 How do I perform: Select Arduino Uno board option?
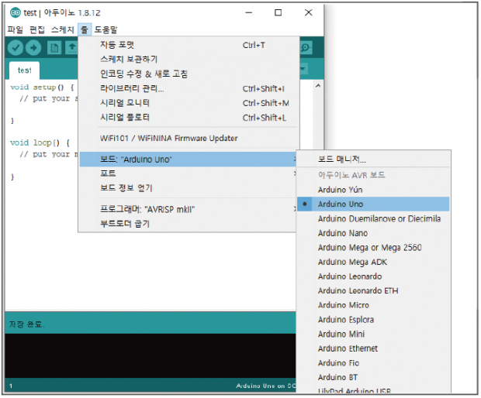341,204
